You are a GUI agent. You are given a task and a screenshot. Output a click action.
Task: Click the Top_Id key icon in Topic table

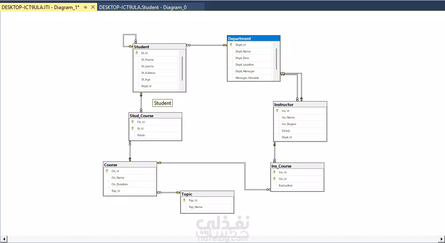184,200
